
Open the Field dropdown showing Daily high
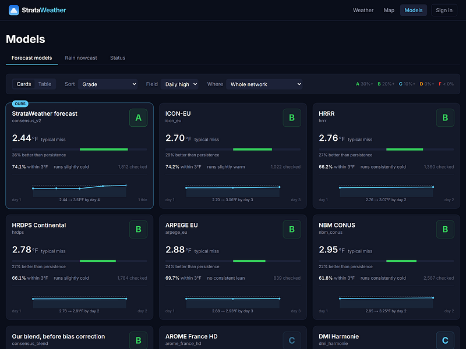[x=179, y=84]
